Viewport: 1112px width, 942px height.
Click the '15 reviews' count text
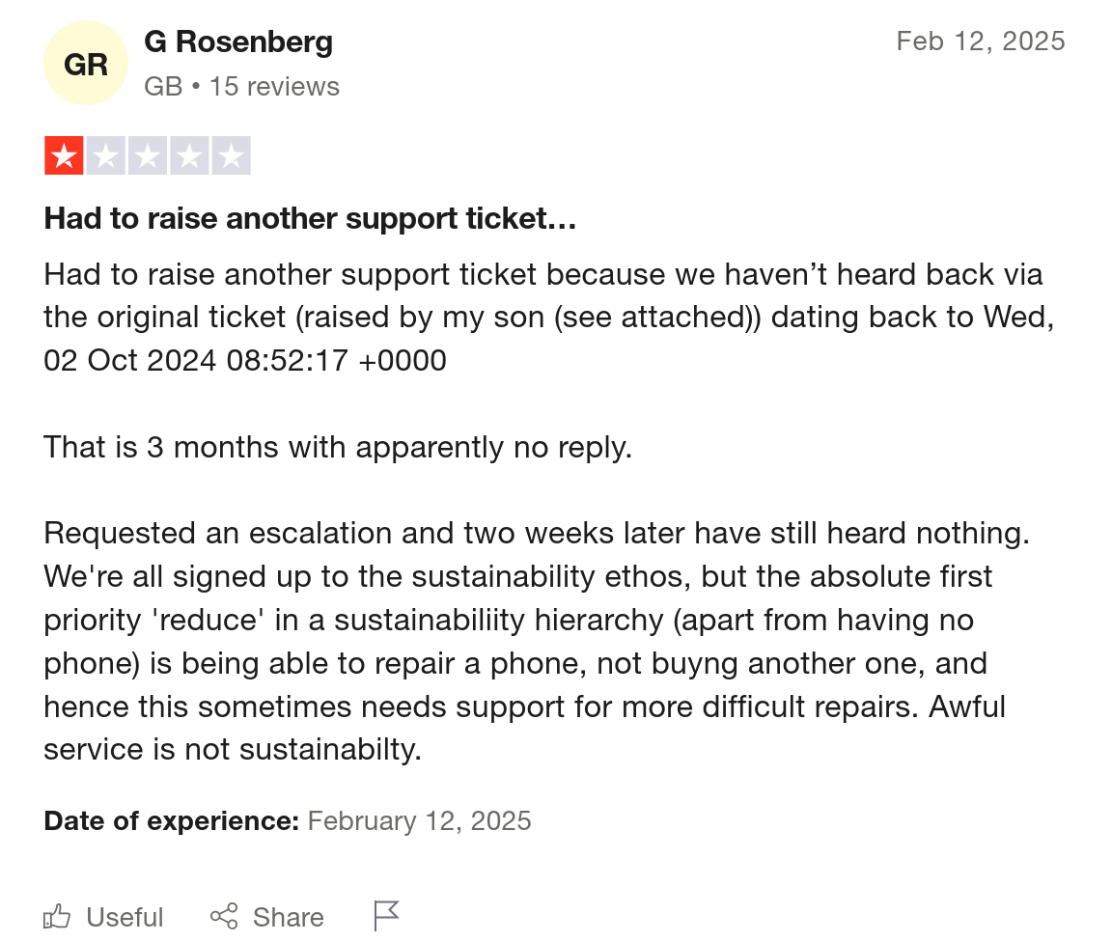[274, 87]
